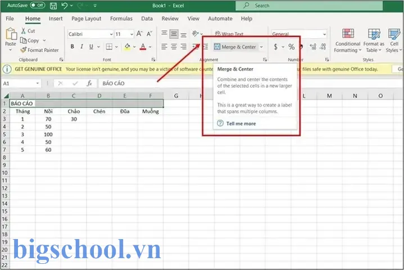Click the Center horizontal align icon
This screenshot has height=270, width=404.
(x=174, y=47)
